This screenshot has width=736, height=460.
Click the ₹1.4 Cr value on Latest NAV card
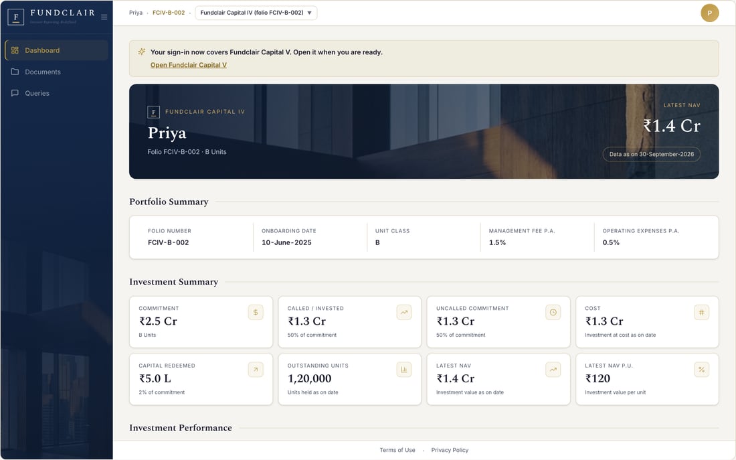coord(455,379)
